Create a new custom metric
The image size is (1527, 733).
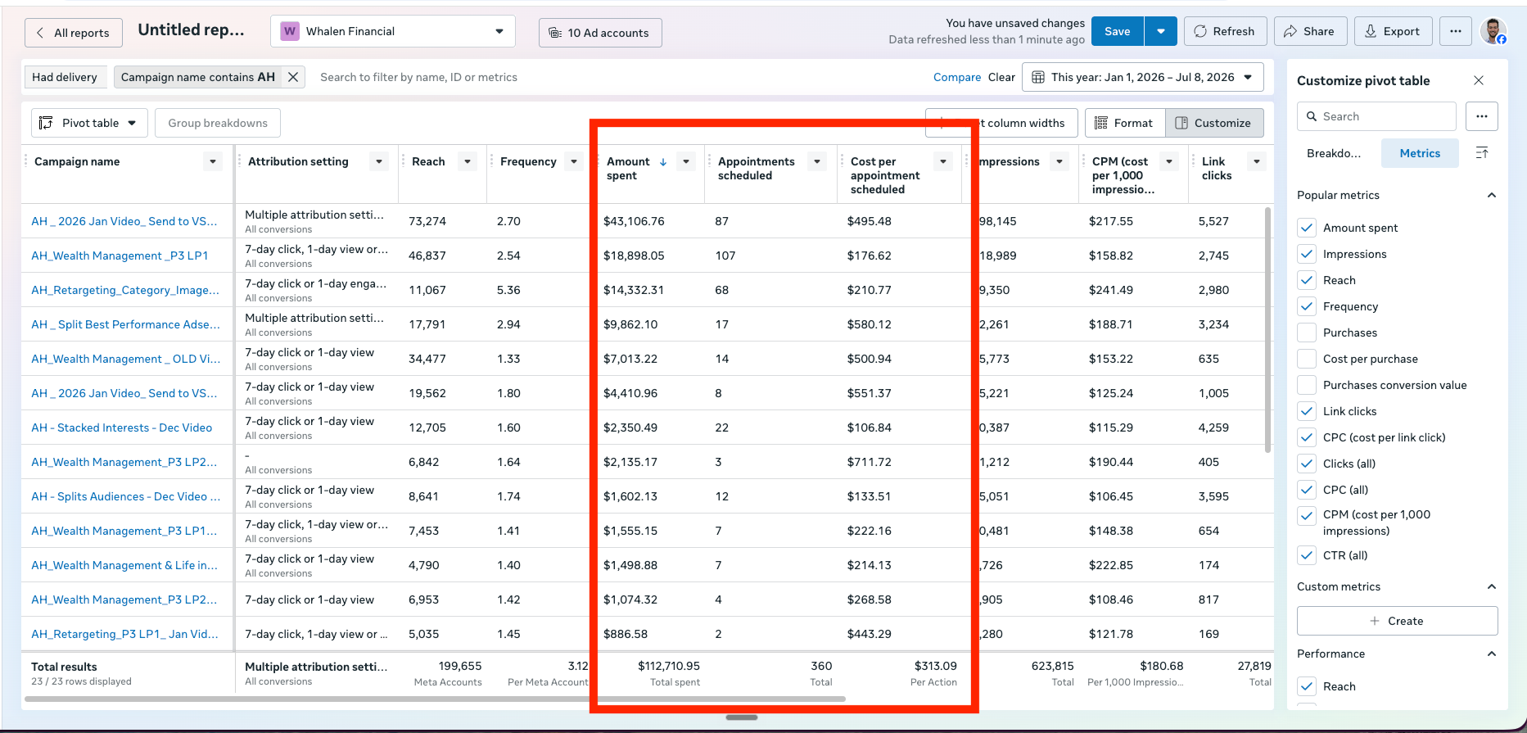coord(1397,621)
